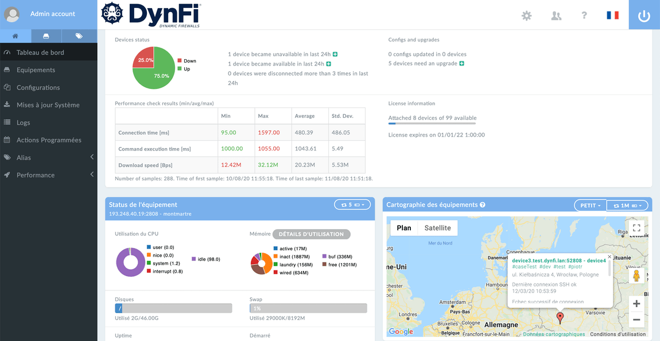Toggle the Down series in devices legend
This screenshot has width=660, height=341.
[x=187, y=61]
